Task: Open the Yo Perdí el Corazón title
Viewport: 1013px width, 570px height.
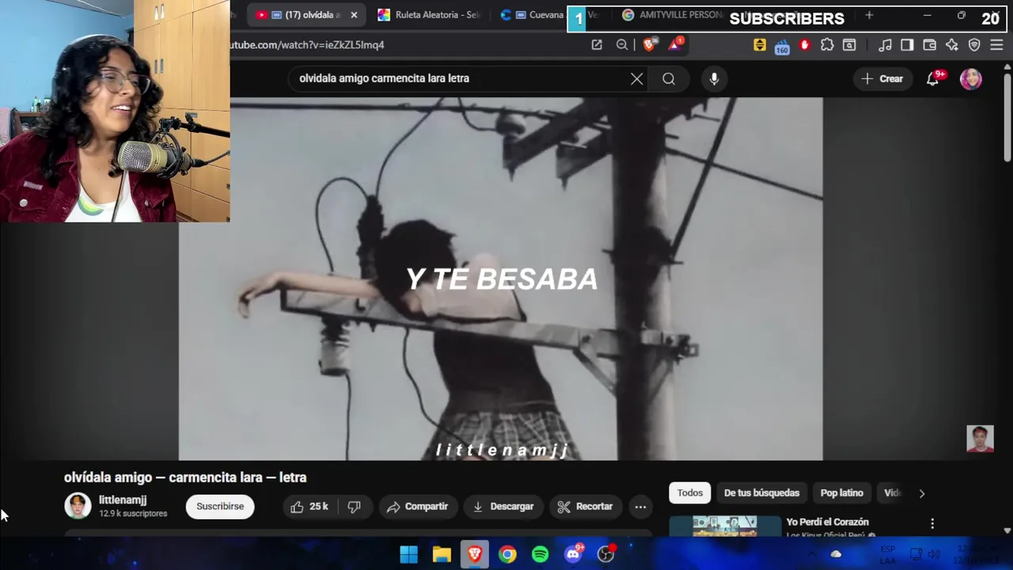Action: (x=827, y=522)
